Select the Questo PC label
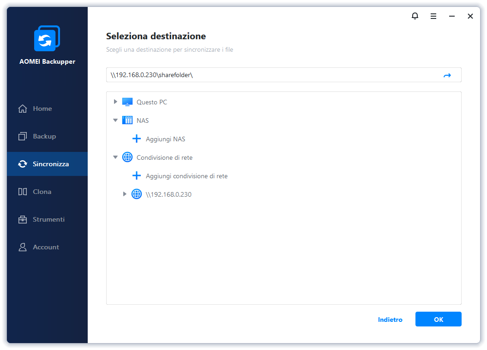The height and width of the screenshot is (350, 487). point(152,102)
